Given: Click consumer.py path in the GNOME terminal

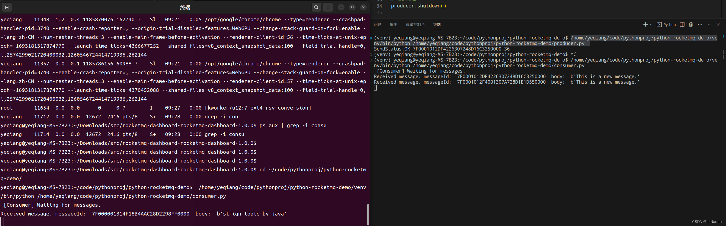Looking at the screenshot, I should point(132,196).
